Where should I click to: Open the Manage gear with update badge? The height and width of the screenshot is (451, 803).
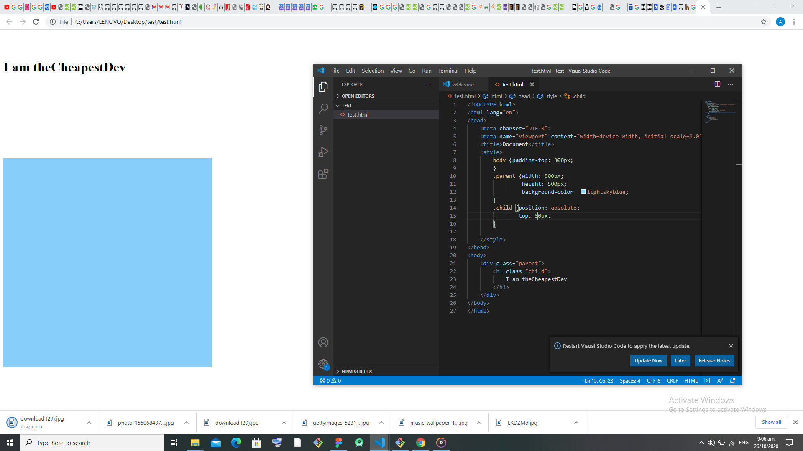[x=323, y=364]
